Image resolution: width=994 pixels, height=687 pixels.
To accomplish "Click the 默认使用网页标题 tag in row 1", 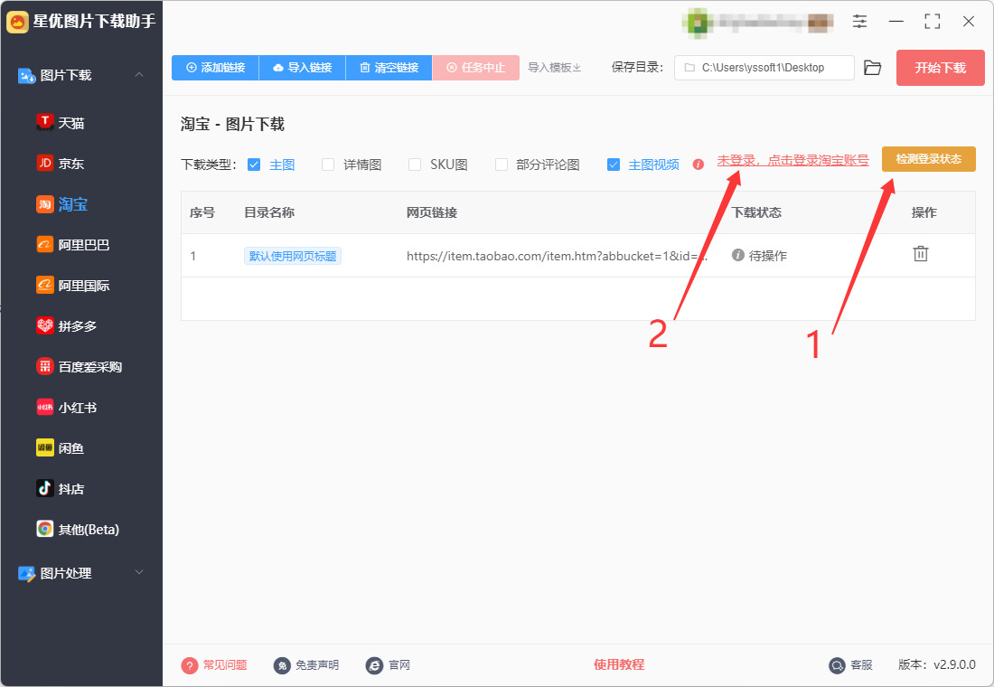I will 293,256.
